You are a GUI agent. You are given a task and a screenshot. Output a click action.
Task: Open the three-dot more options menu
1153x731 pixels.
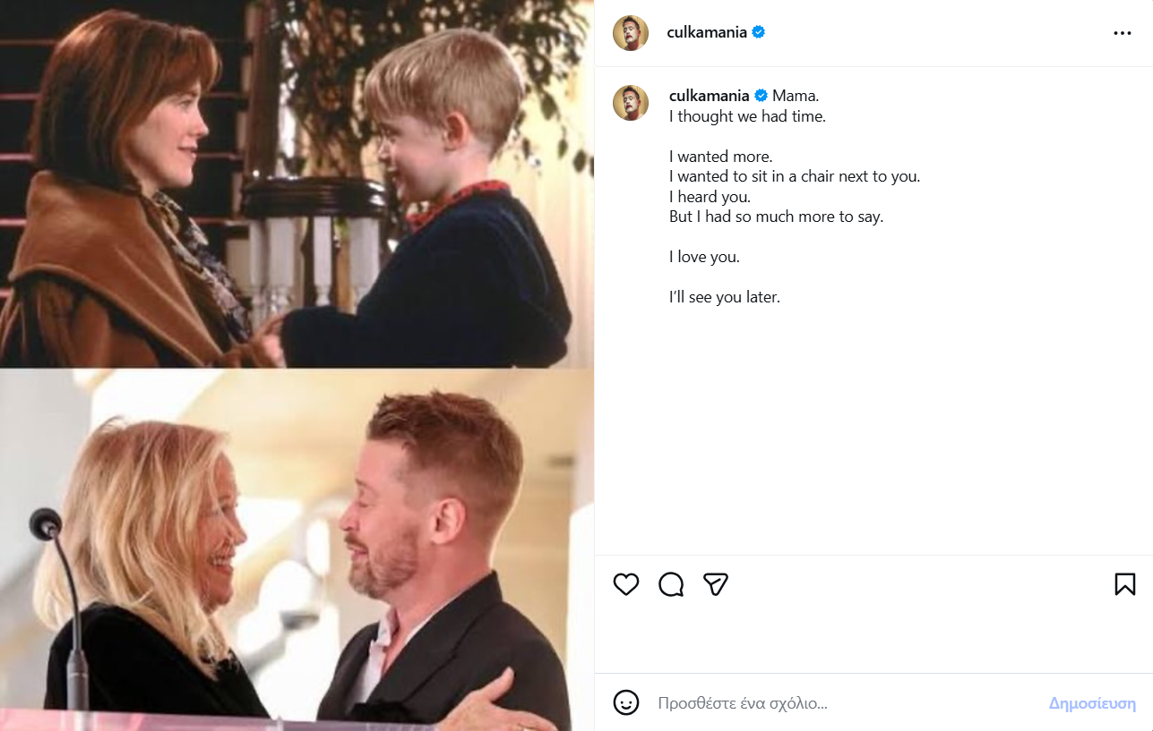click(x=1123, y=33)
